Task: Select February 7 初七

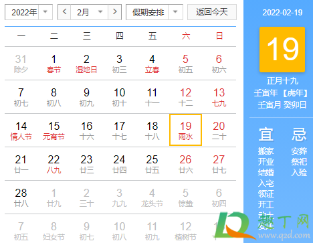Action: (x=21, y=97)
